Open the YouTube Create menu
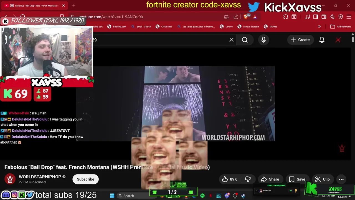 point(300,40)
